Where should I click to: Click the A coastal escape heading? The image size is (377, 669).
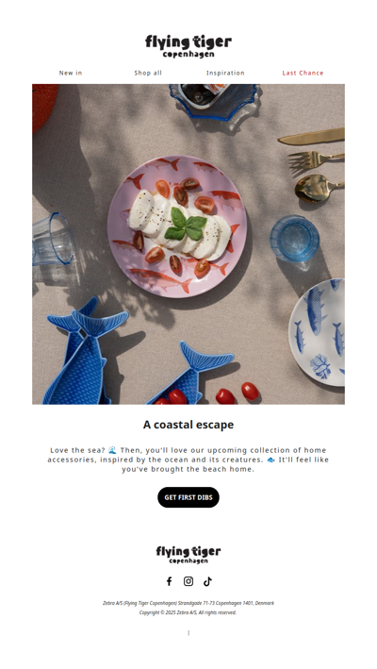188,425
